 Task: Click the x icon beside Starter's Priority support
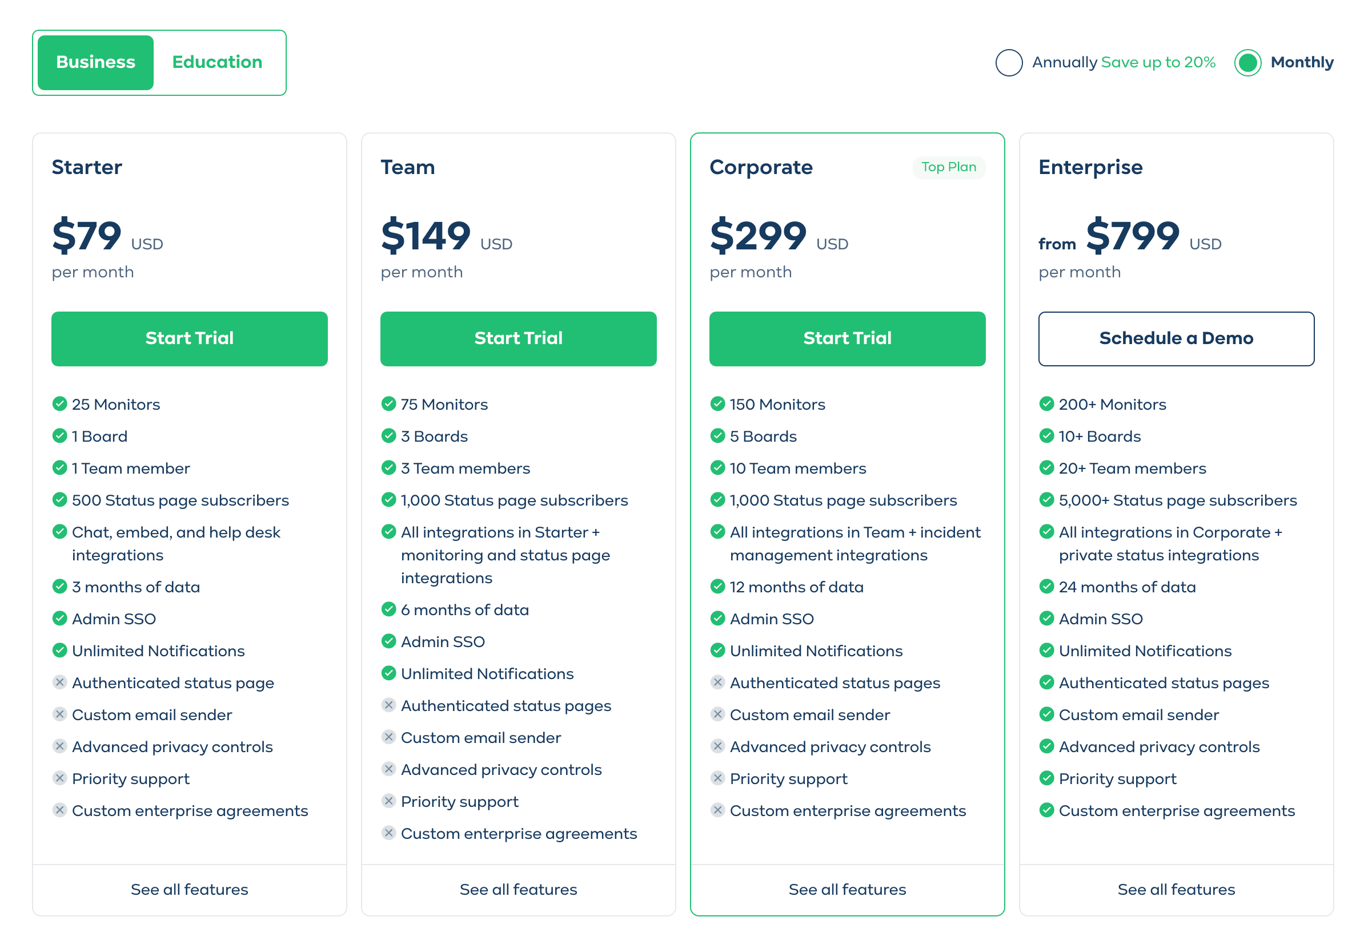pyautogui.click(x=60, y=778)
